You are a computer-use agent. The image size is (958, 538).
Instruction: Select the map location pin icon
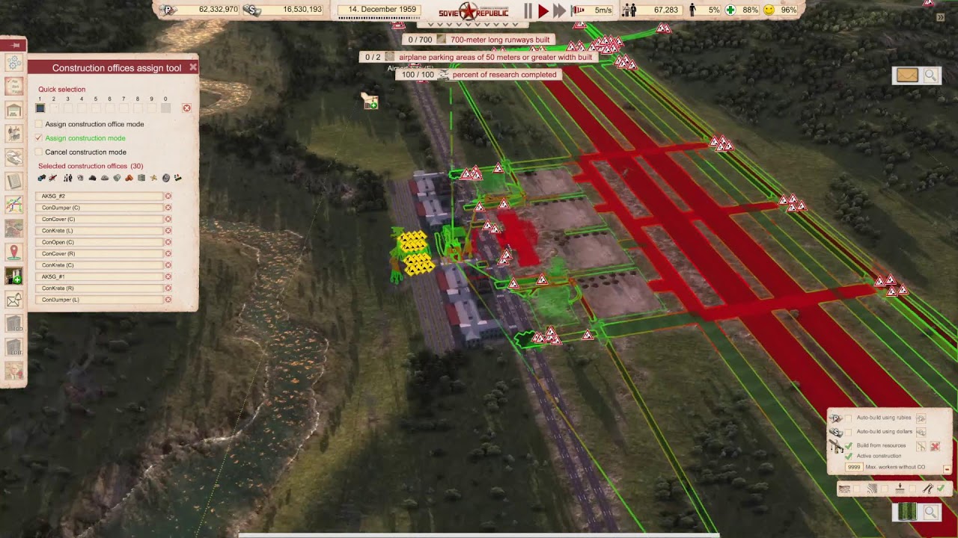click(x=13, y=253)
